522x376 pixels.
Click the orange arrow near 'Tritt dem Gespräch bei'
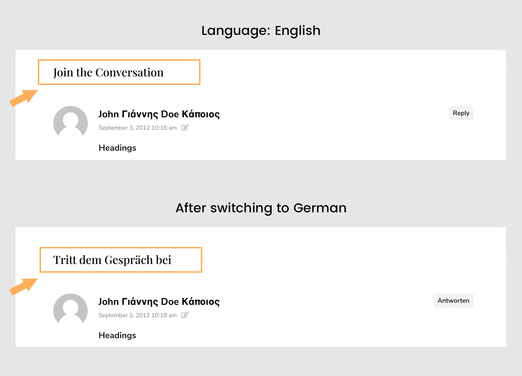point(23,286)
